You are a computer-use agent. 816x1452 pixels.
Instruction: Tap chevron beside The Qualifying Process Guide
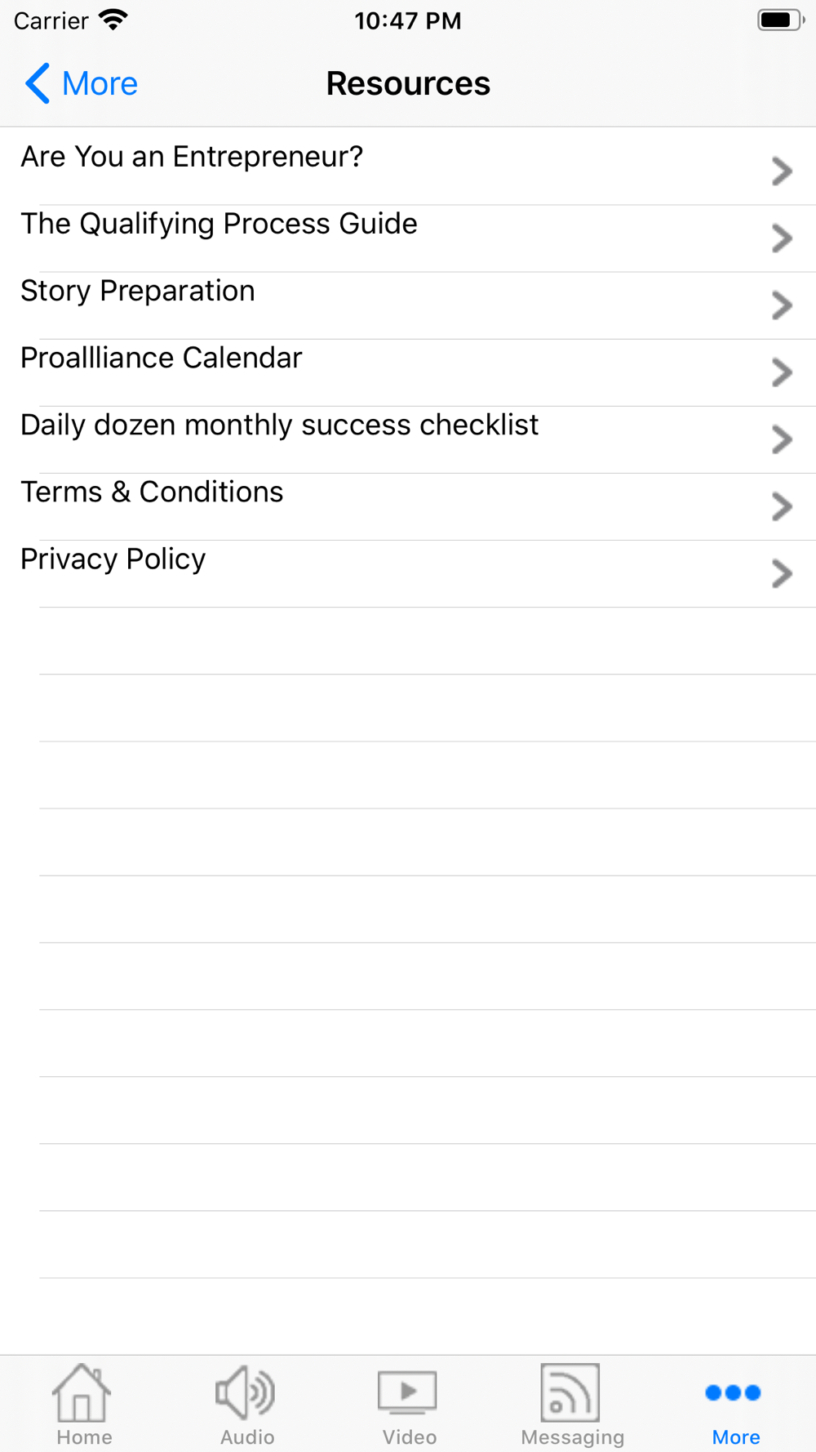(782, 238)
